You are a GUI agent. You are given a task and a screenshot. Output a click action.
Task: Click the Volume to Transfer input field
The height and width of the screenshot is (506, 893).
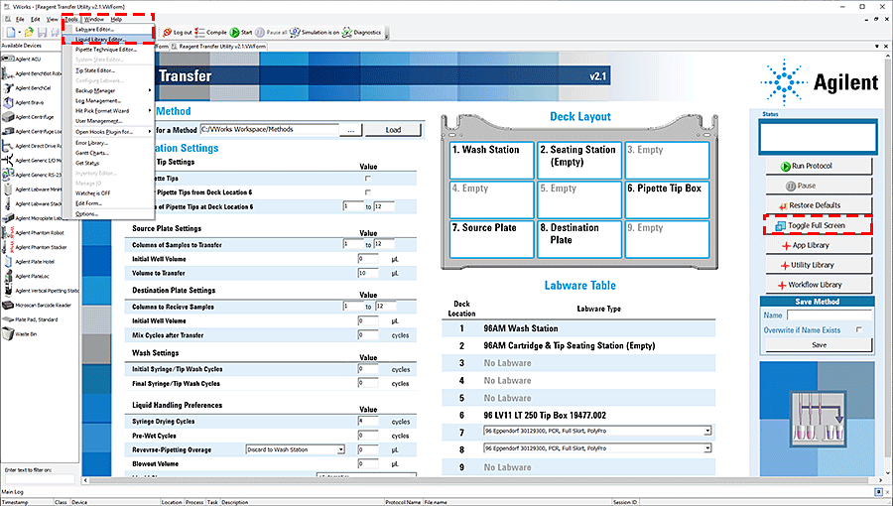pyautogui.click(x=367, y=273)
